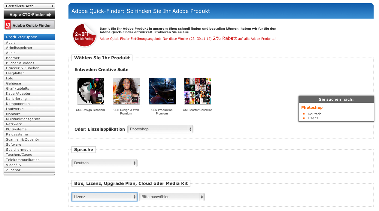Click the CS6 Design Standard box image
This screenshot has width=379, height=211.
click(90, 91)
